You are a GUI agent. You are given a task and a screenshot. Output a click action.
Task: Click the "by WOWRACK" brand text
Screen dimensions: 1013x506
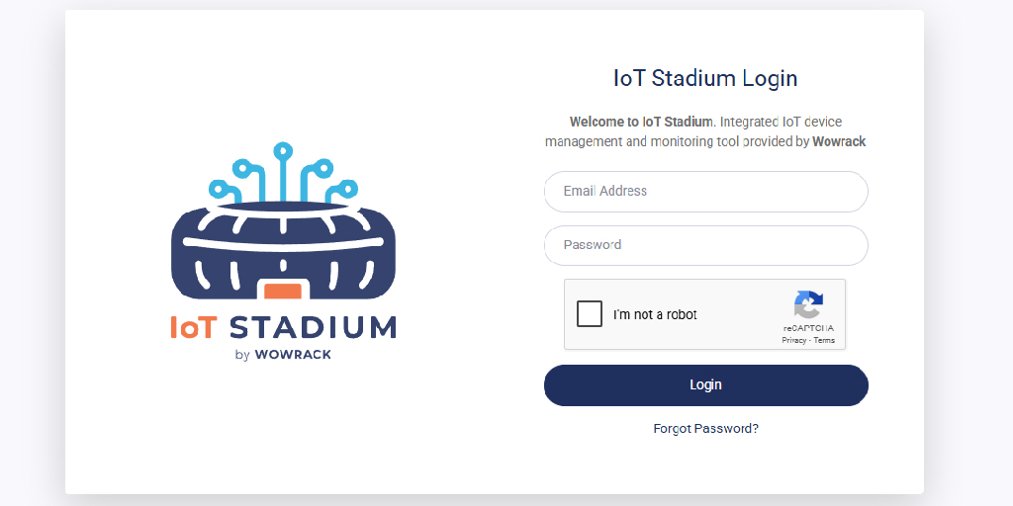coord(283,355)
